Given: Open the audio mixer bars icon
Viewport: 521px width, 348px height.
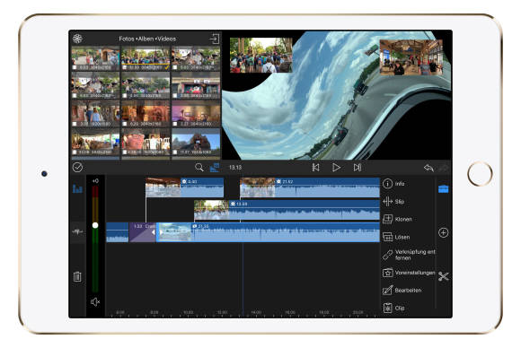Looking at the screenshot, I should (77, 188).
